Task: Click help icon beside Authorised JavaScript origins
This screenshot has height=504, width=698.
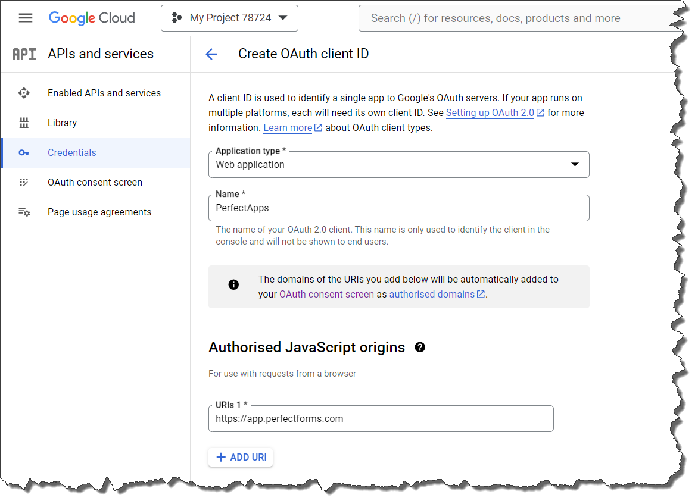Action: tap(420, 348)
